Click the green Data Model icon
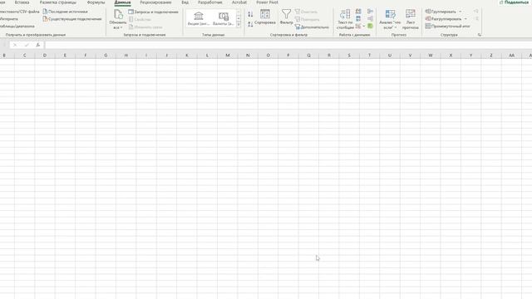 click(370, 26)
